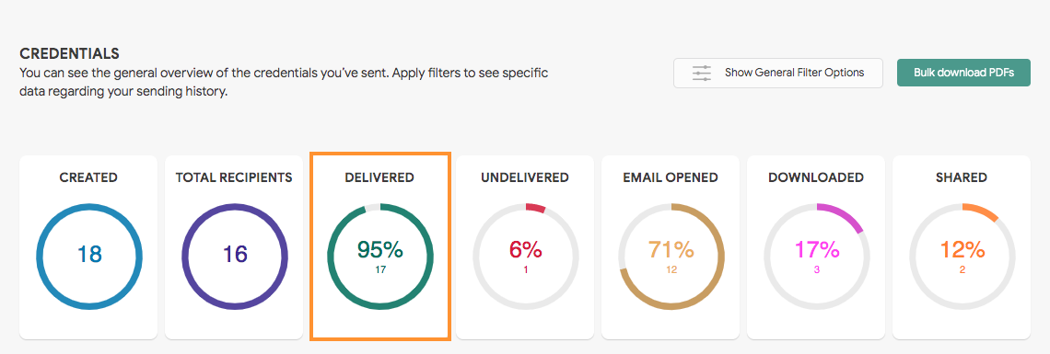Click the purple ring showing 16

tap(234, 257)
